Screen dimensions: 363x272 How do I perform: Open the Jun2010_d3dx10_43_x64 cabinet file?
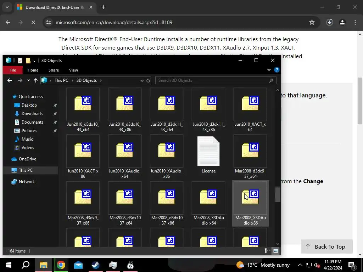83,110
